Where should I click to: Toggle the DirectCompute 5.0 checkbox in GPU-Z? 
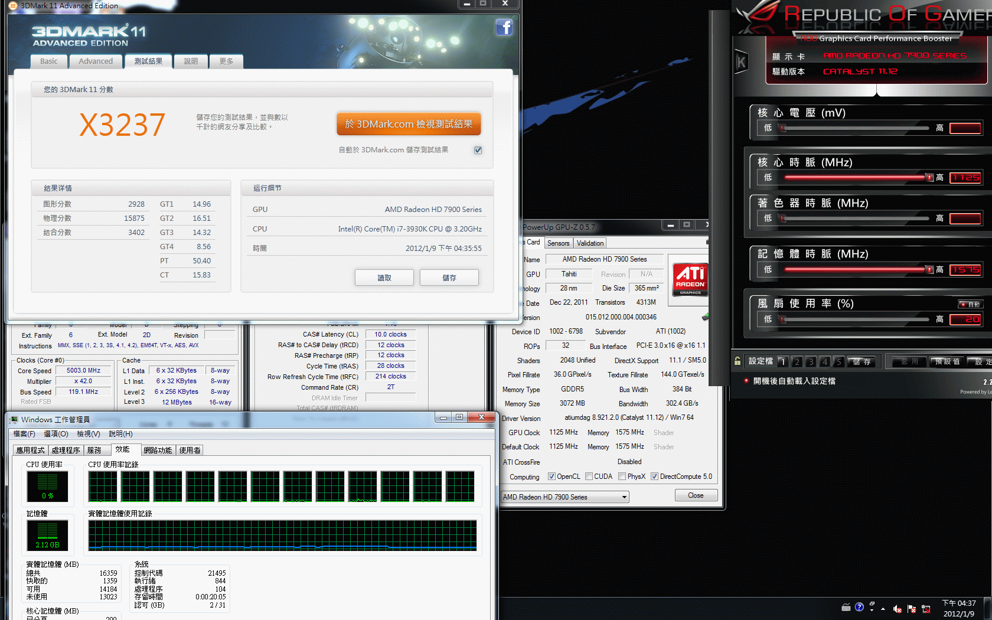(x=654, y=477)
